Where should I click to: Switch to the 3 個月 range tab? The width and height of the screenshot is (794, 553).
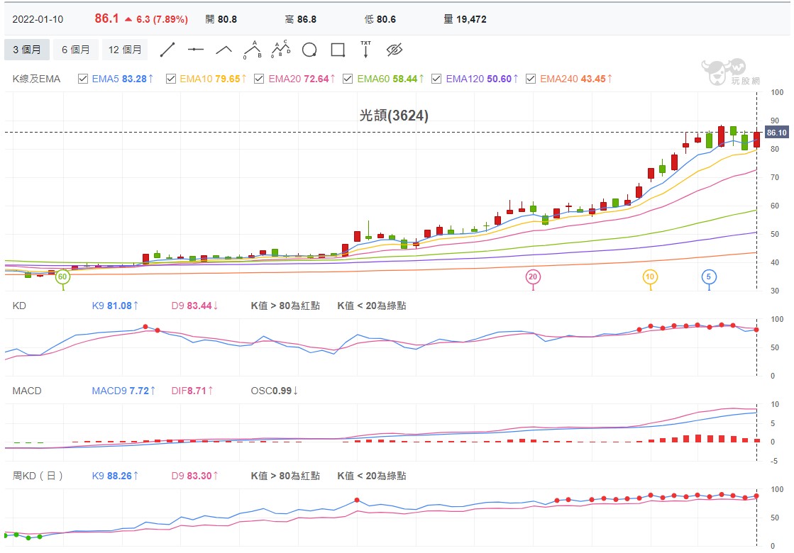27,50
